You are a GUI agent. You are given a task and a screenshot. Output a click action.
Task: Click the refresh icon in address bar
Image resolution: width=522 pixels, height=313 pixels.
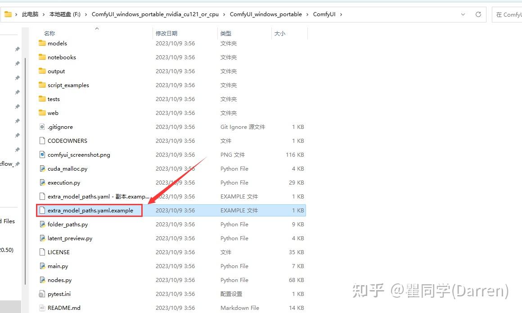click(x=478, y=14)
